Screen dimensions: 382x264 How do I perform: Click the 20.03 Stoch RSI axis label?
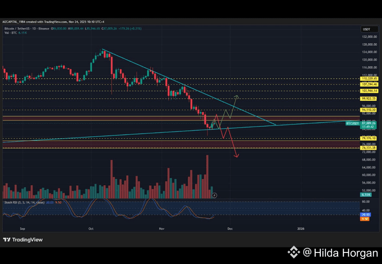coord(365,215)
